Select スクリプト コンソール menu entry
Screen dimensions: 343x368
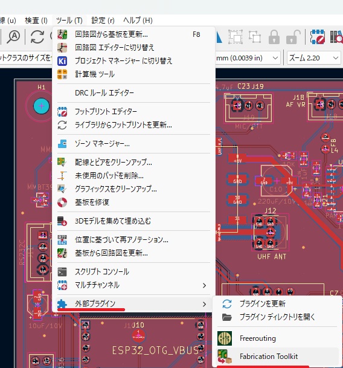[133, 272]
